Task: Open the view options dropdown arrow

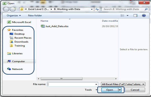Action: [128, 16]
